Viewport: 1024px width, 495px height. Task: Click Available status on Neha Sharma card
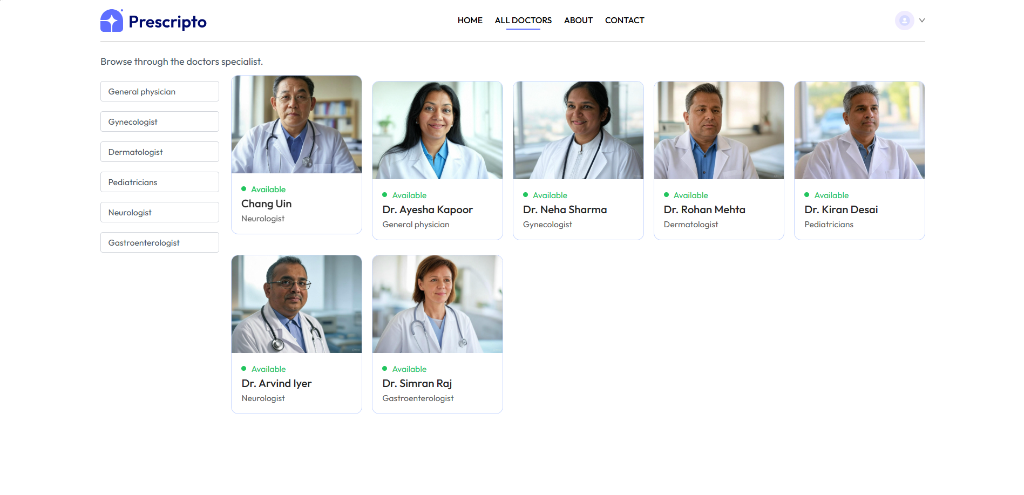(550, 195)
